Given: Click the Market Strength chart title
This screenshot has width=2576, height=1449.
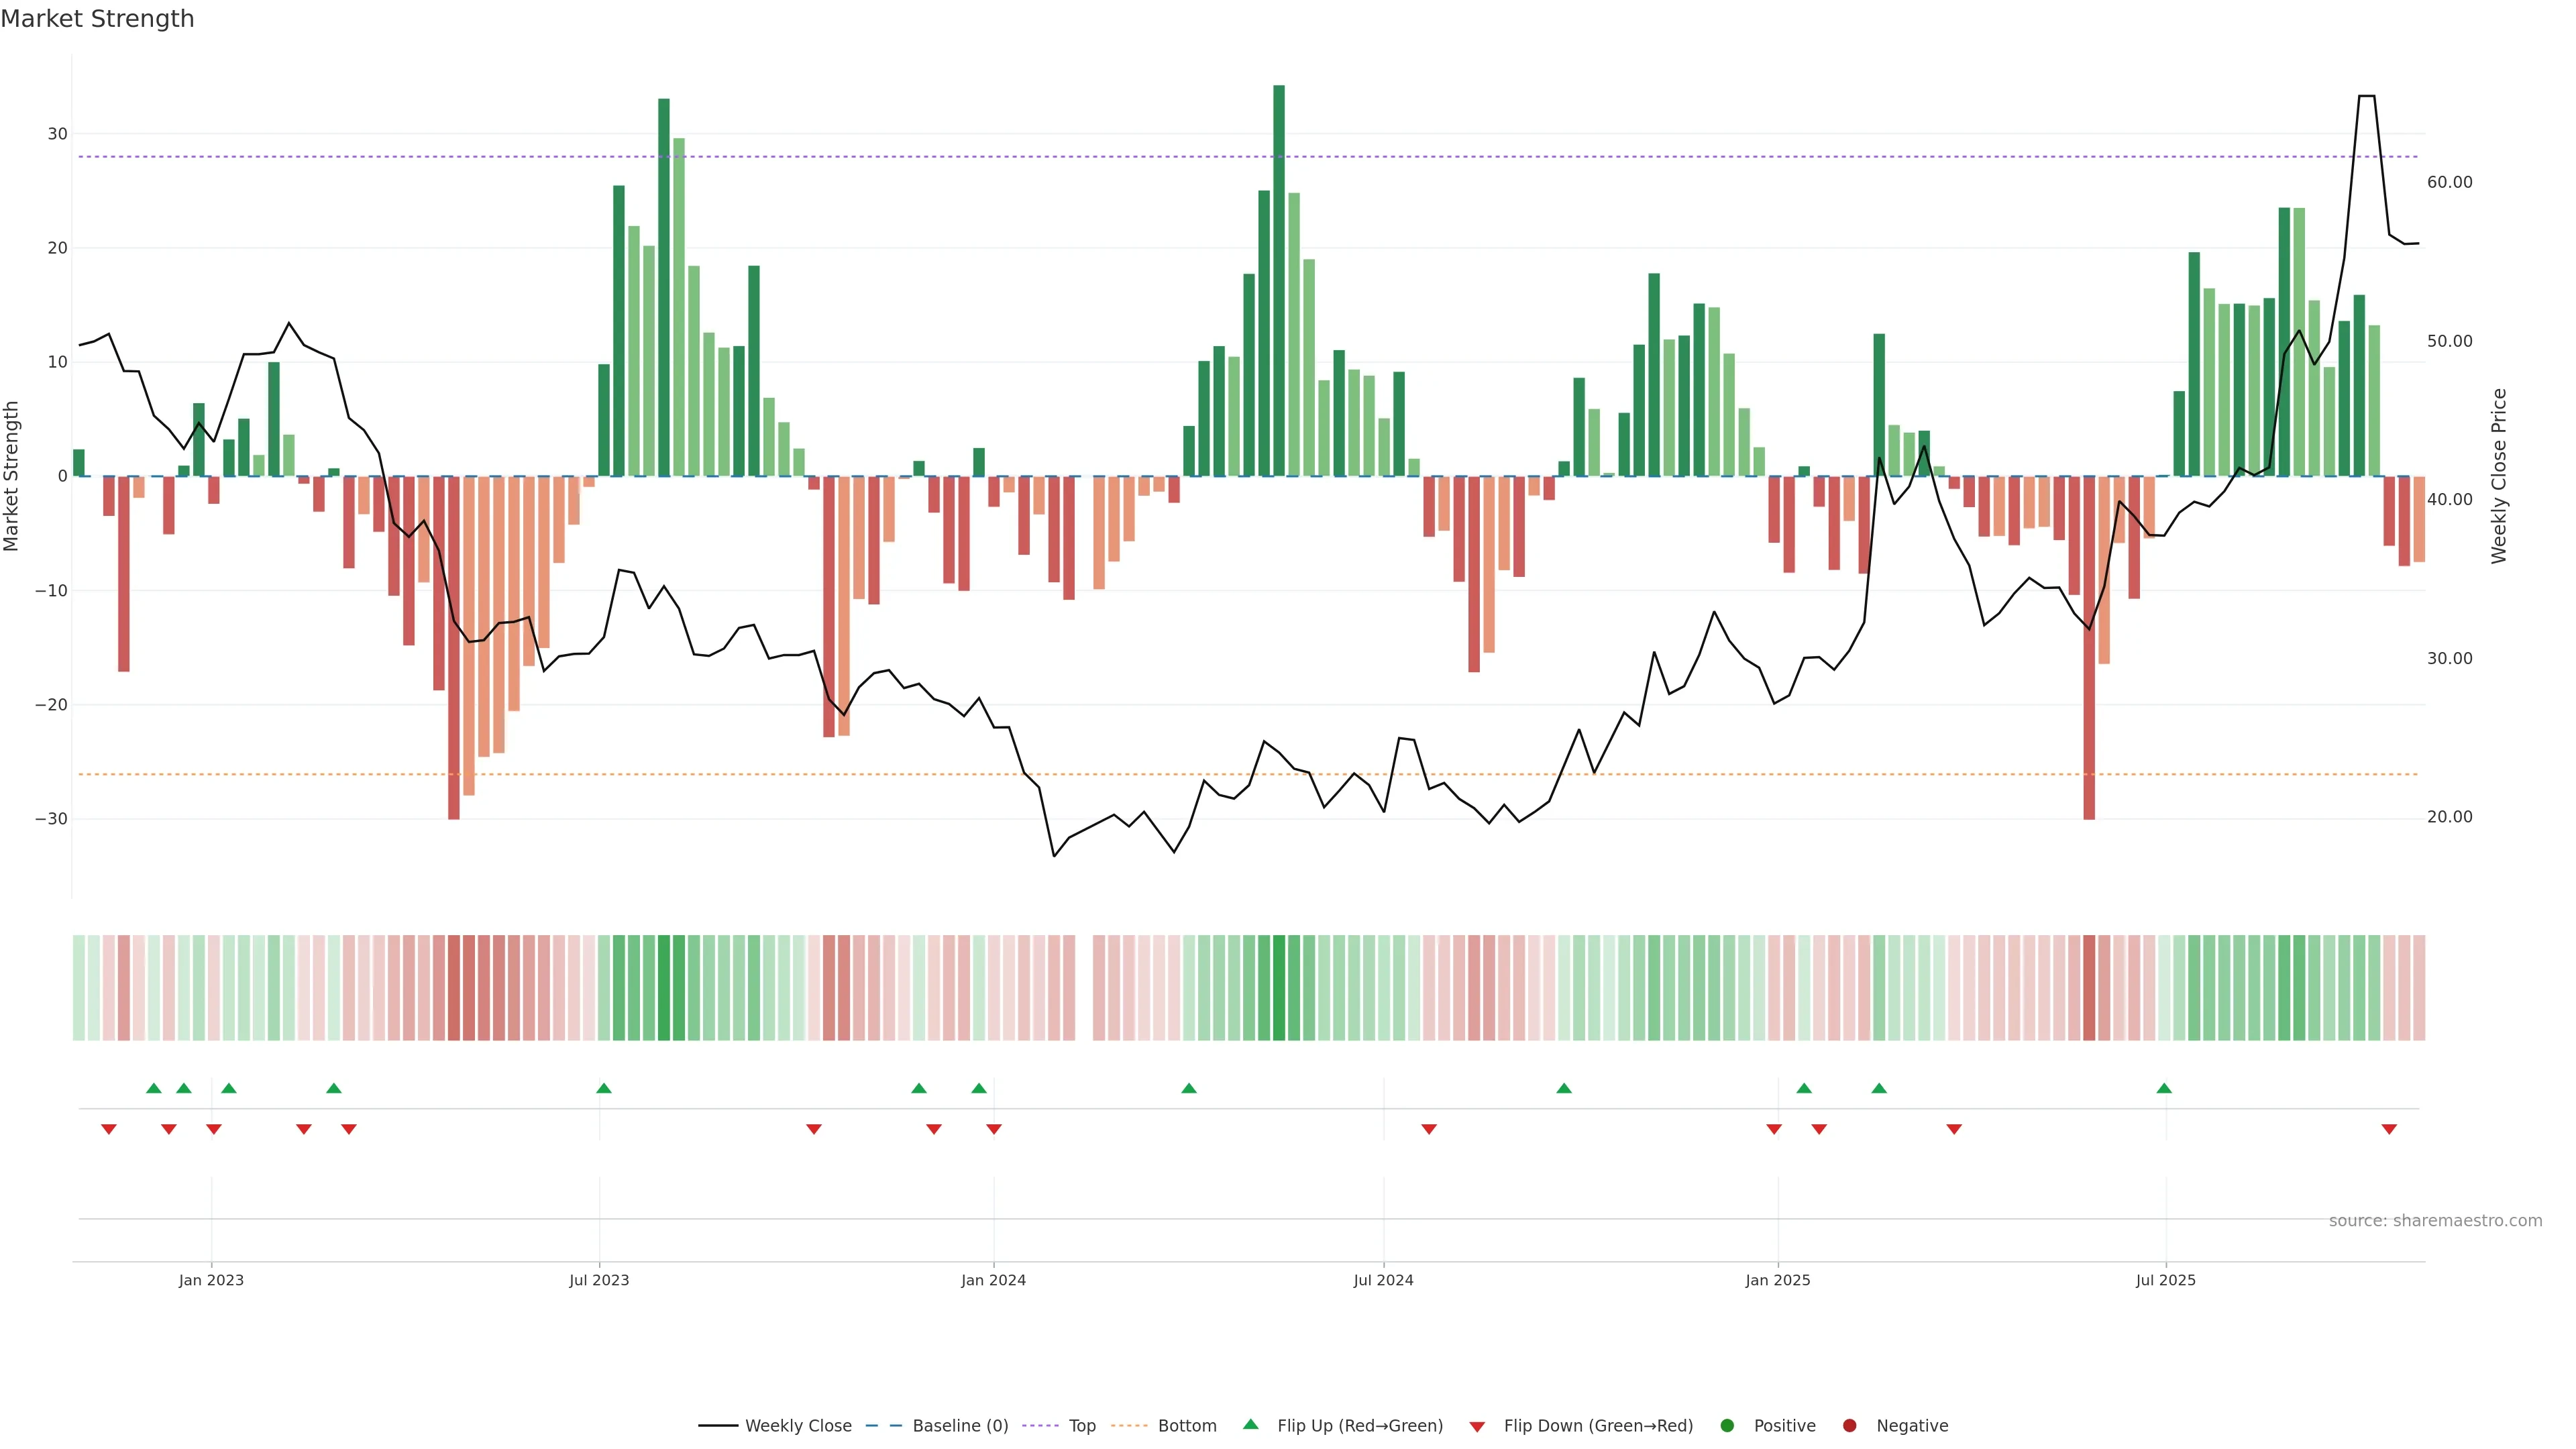Looking at the screenshot, I should [x=97, y=19].
